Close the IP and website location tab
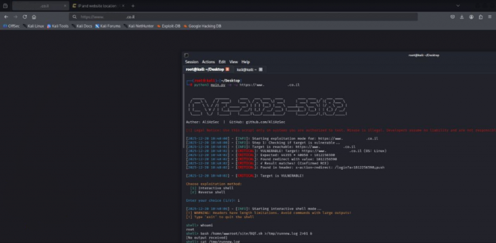Viewport: 496px width, 243px height. 123,6
